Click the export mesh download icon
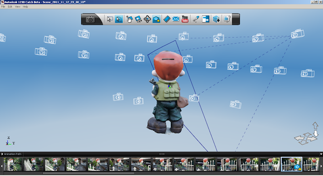 [216, 19]
